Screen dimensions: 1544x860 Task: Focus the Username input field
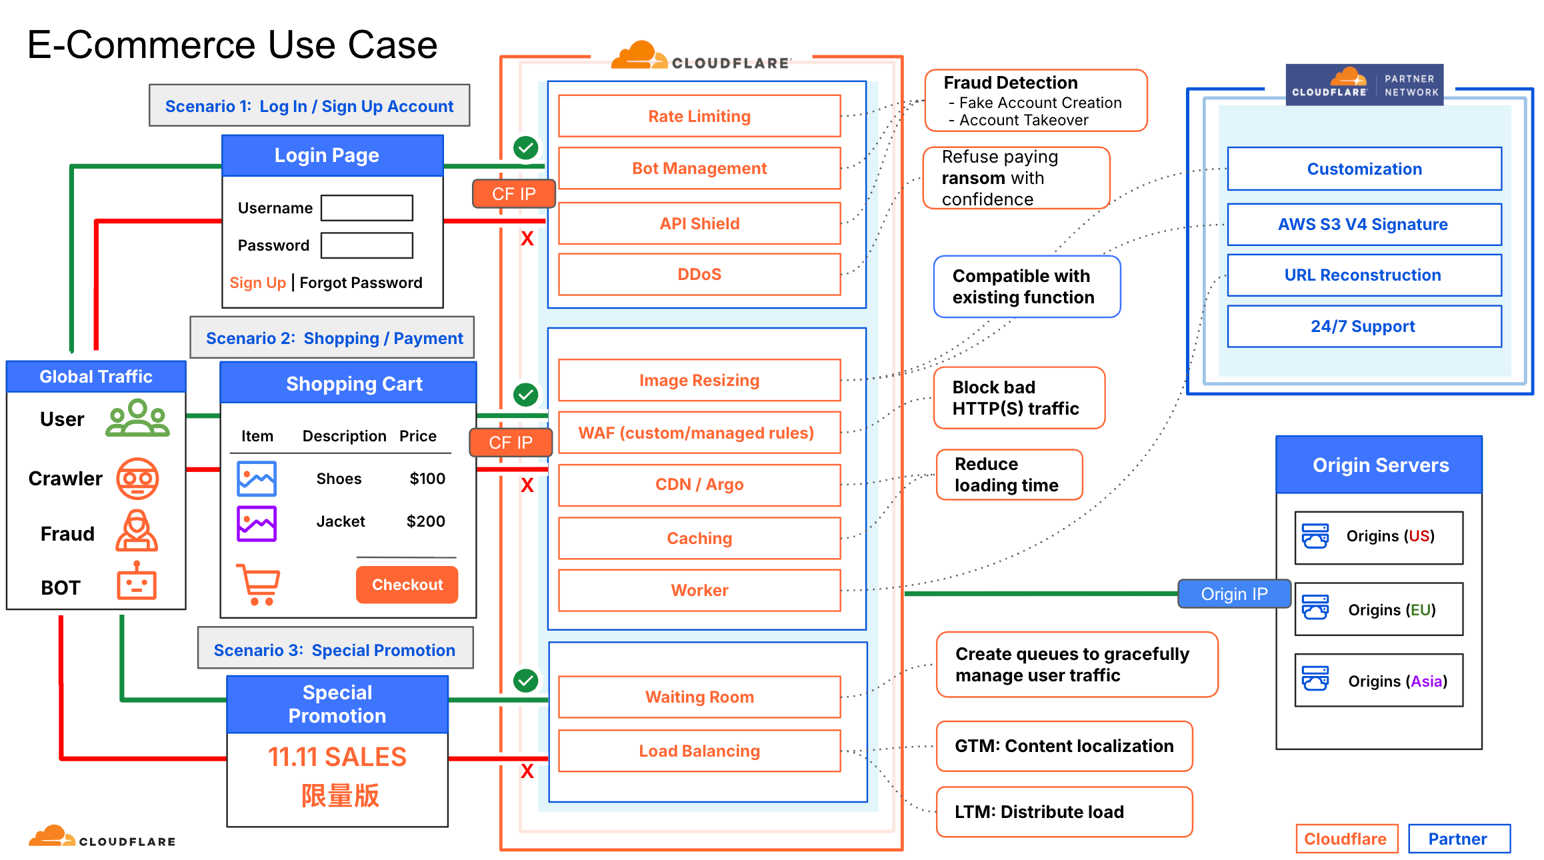tap(367, 208)
